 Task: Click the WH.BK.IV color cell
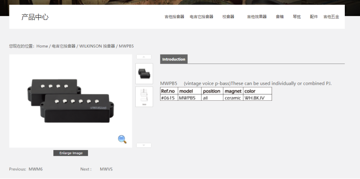pos(257,98)
